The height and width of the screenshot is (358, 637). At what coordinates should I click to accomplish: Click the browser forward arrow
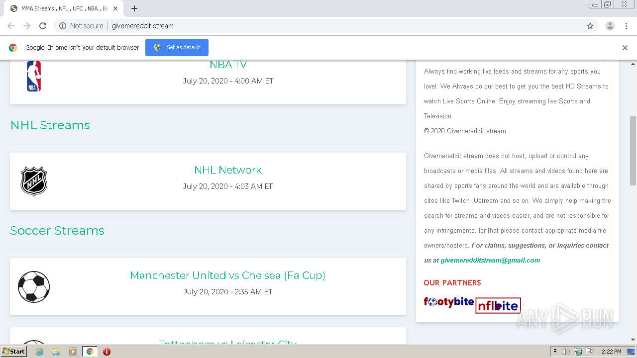(x=27, y=26)
